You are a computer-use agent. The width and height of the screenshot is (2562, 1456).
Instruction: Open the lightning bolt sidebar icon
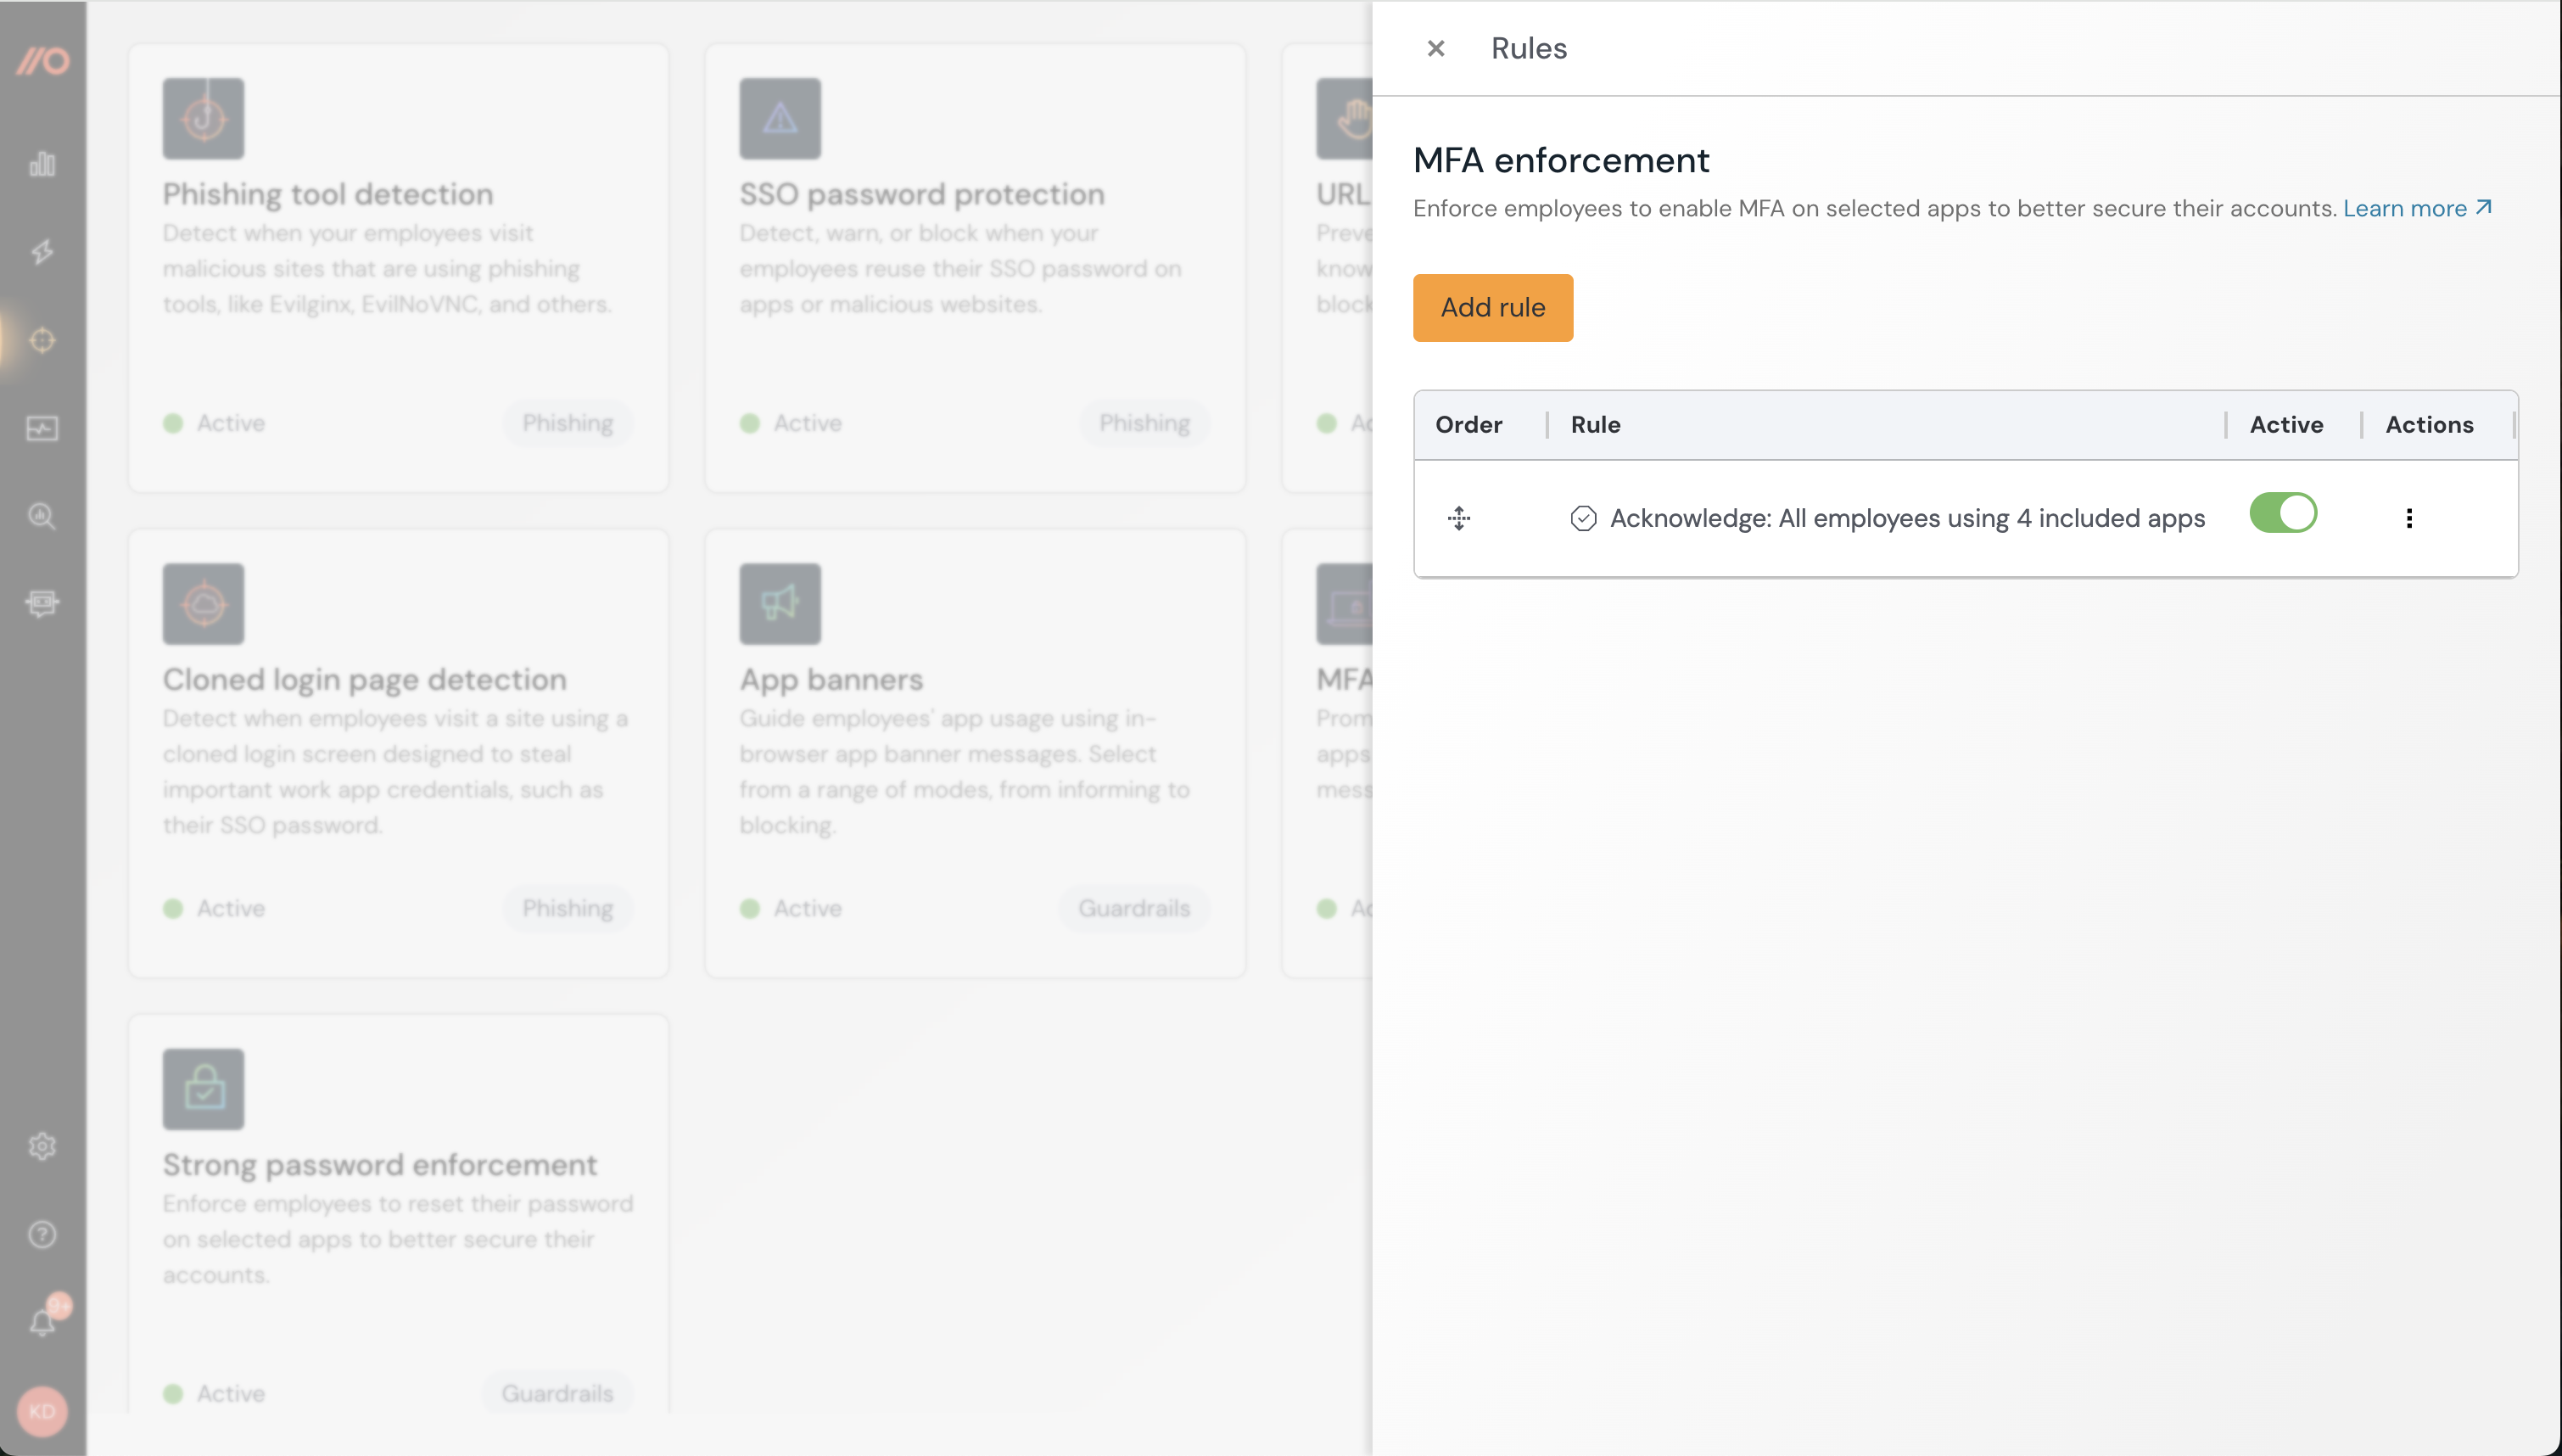point(42,252)
